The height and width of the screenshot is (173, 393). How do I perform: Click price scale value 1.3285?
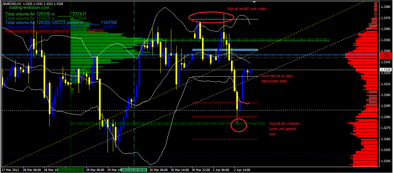tap(385, 117)
